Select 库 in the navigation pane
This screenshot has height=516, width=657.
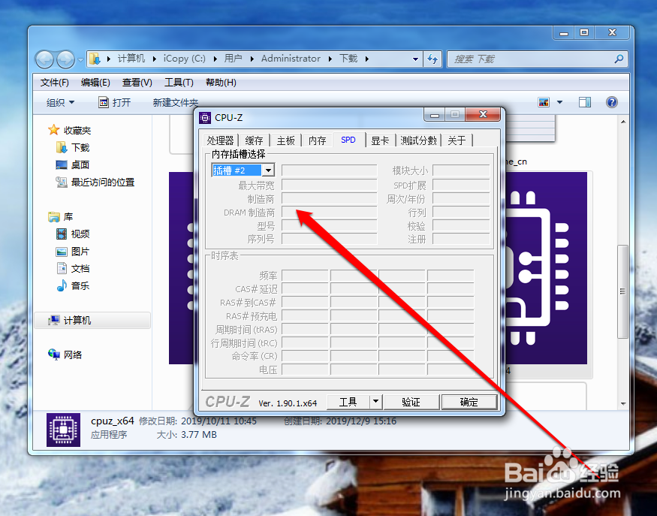68,217
